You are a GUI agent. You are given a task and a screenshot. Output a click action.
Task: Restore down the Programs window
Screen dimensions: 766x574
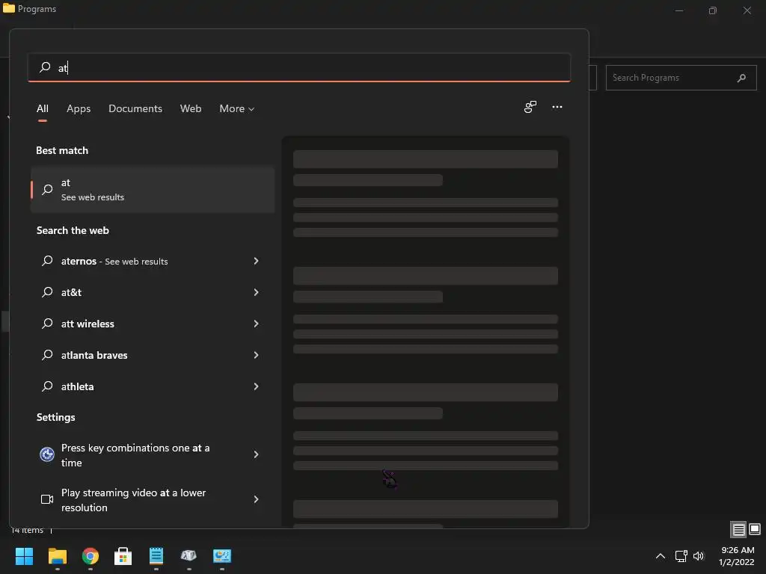pos(713,10)
